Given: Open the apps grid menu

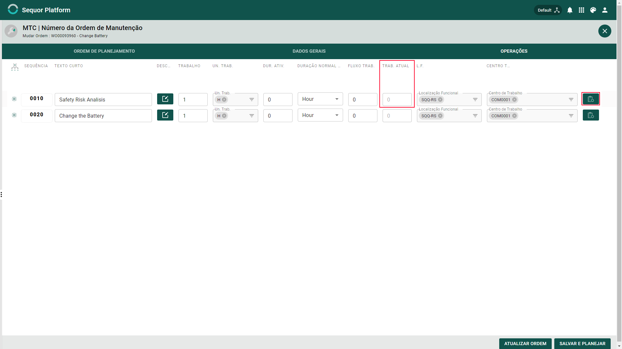Looking at the screenshot, I should pyautogui.click(x=582, y=10).
